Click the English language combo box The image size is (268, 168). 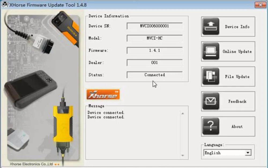pos(227,153)
